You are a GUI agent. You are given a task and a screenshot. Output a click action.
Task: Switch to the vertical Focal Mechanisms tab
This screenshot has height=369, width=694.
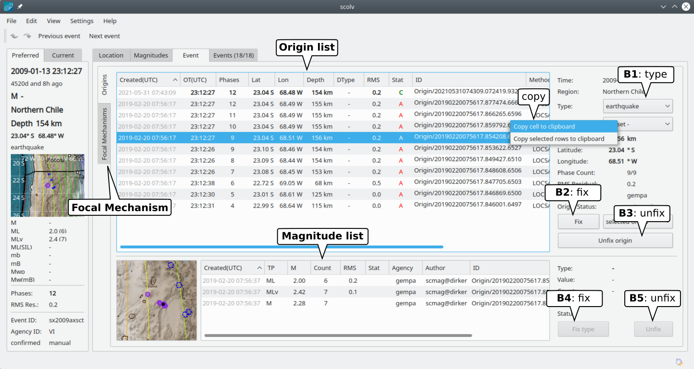[x=105, y=133]
